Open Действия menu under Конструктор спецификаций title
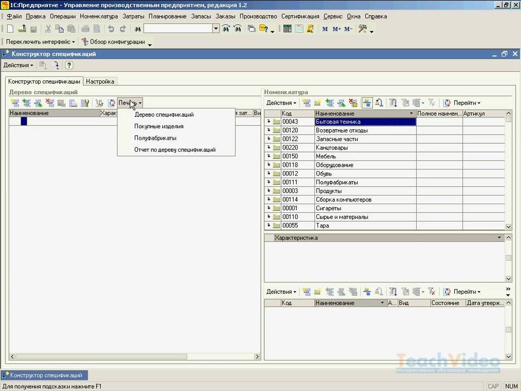This screenshot has height=391, width=521. 18,65
